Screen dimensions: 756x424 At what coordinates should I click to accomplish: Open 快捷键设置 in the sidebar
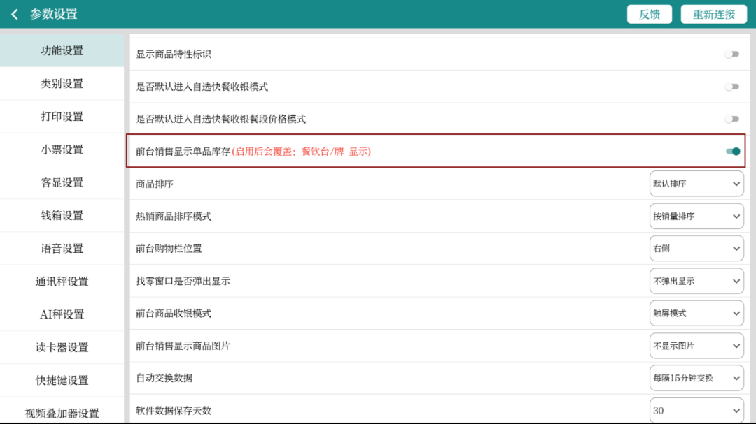pyautogui.click(x=62, y=381)
